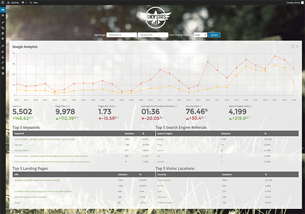Open Chart Plotting Frequency dropdown set to Daily

200,35
